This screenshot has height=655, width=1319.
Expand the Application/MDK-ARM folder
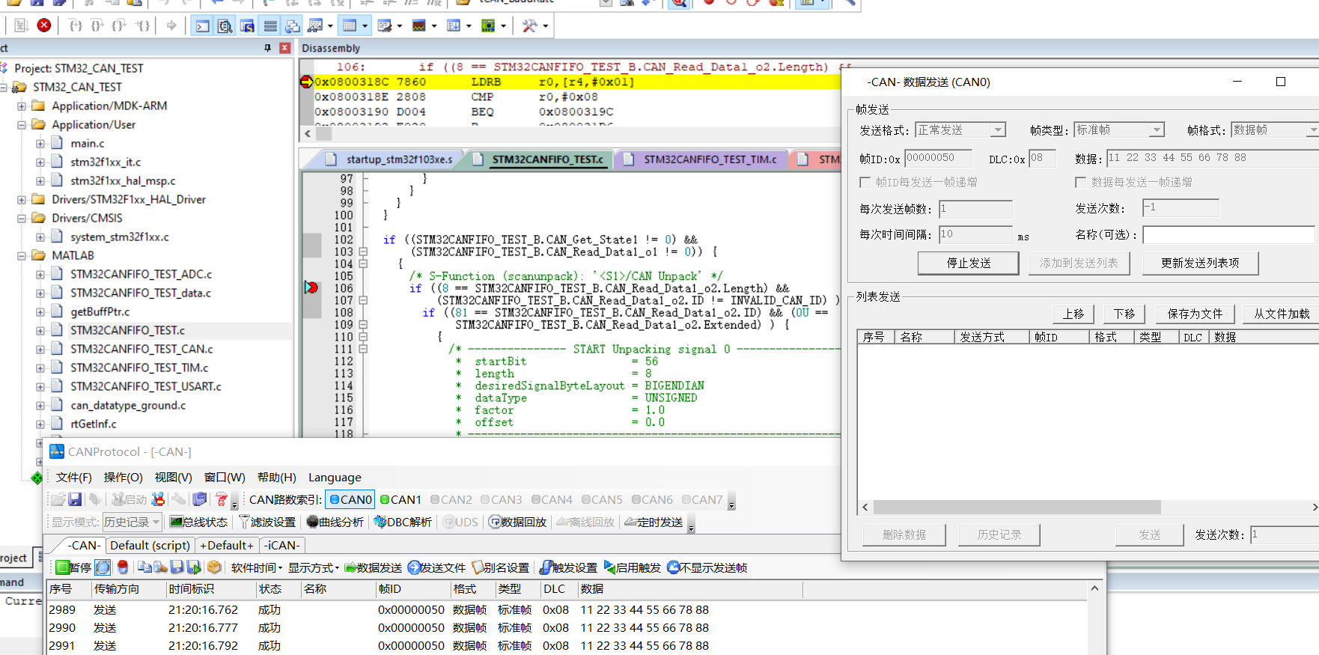tap(22, 106)
